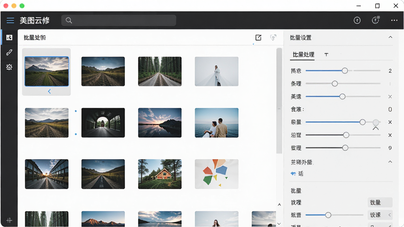Open the 设课 dropdown
404x227 pixels.
pos(380,215)
